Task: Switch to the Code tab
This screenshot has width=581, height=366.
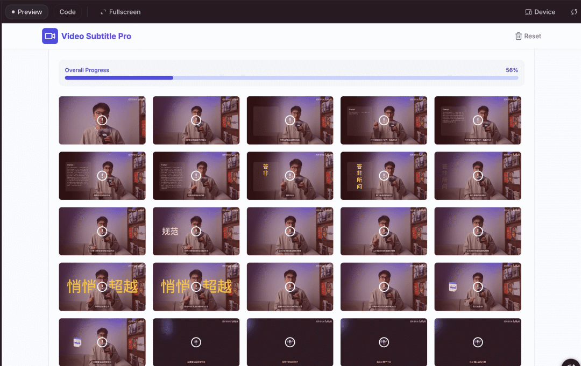Action: 67,12
